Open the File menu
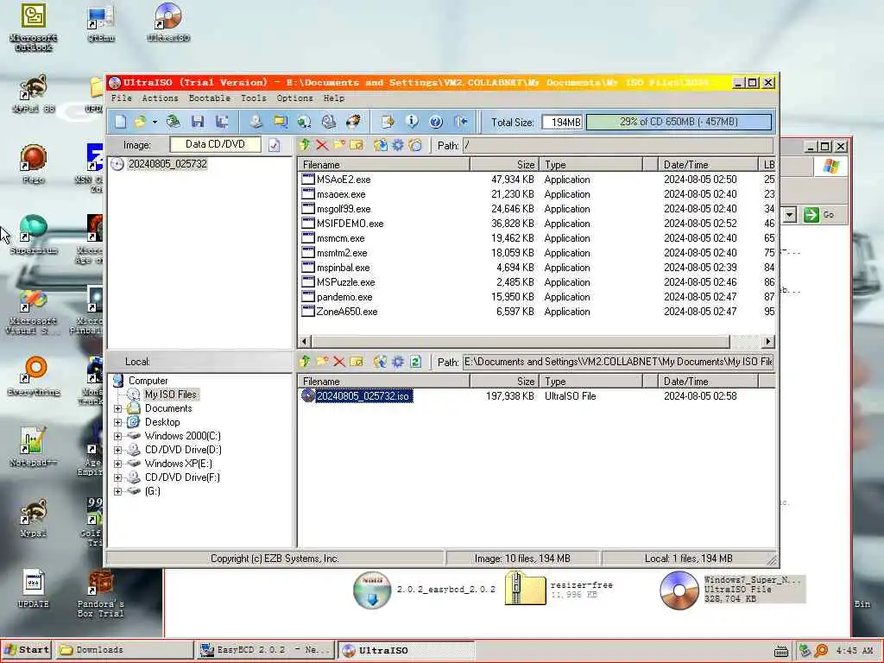This screenshot has height=663, width=884. pyautogui.click(x=121, y=98)
